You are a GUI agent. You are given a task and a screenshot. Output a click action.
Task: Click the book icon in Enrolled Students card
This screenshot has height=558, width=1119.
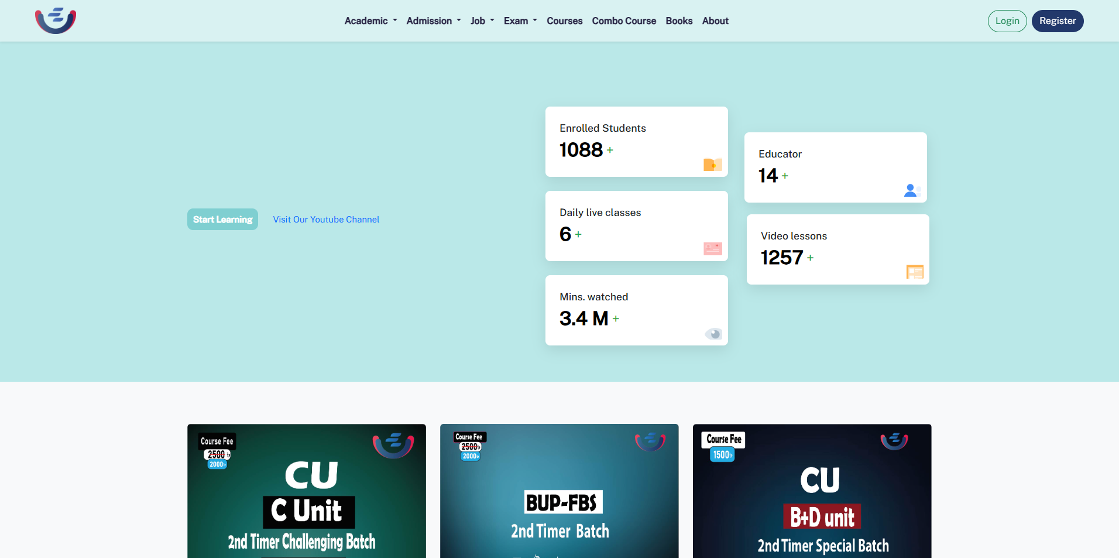pos(712,165)
